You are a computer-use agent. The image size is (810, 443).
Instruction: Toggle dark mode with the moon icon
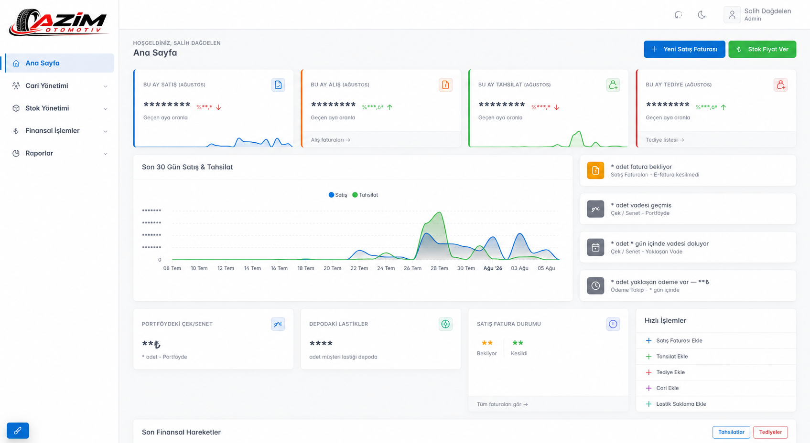coord(702,15)
